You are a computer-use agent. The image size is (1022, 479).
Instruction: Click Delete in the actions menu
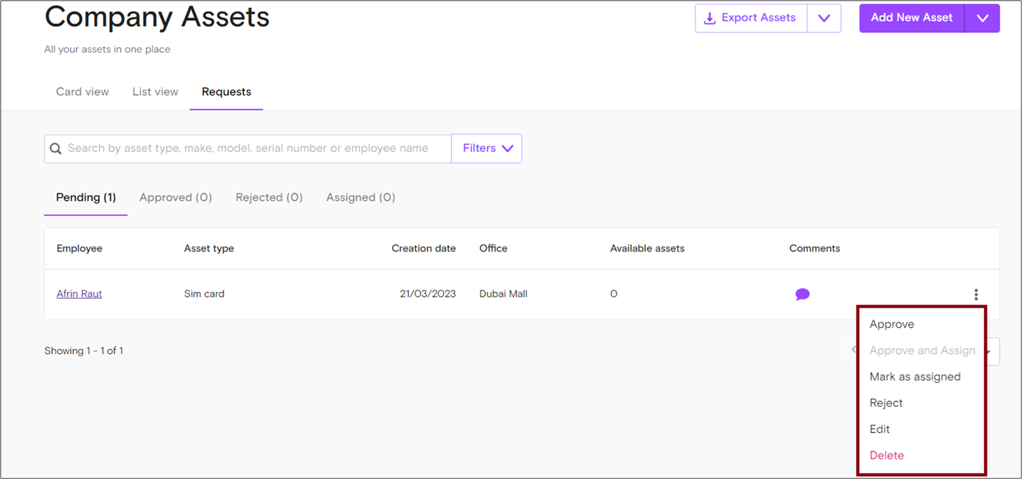coord(886,455)
